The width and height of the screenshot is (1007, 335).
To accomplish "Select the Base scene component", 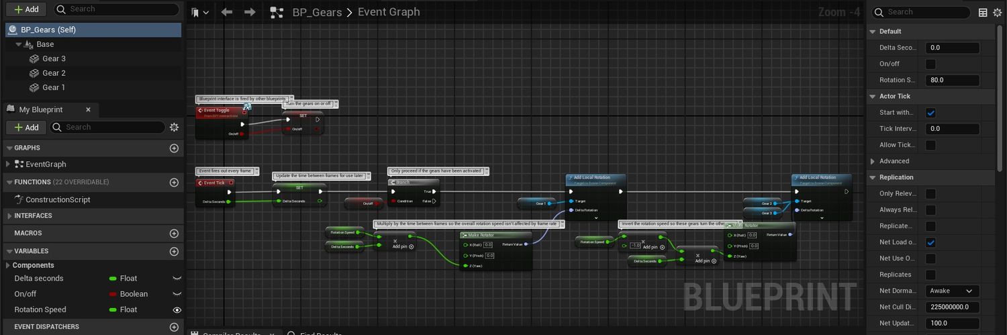I will click(45, 44).
